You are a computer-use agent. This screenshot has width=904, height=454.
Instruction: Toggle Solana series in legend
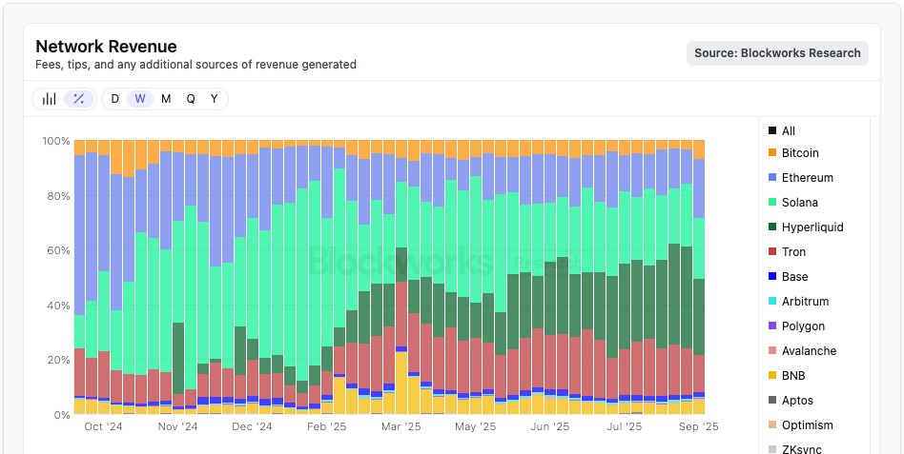(792, 203)
